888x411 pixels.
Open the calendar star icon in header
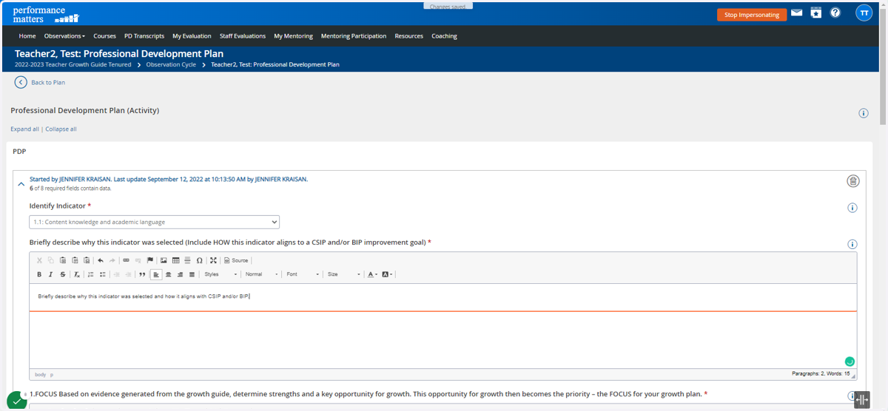pos(815,13)
